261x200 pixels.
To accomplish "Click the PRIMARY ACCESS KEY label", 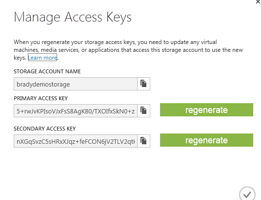I will (40, 98).
